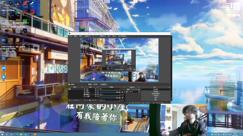Open the 帮助 menu in OBS
243x136 pixels.
click(x=115, y=36)
